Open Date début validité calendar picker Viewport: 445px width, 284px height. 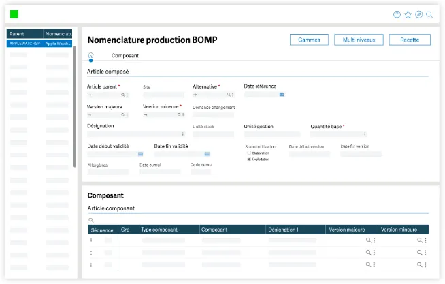pyautogui.click(x=140, y=154)
